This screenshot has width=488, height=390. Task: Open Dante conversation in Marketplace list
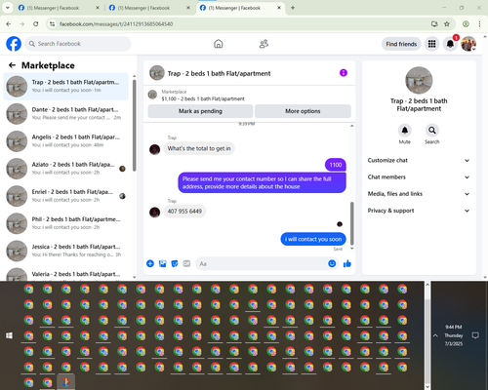point(65,114)
